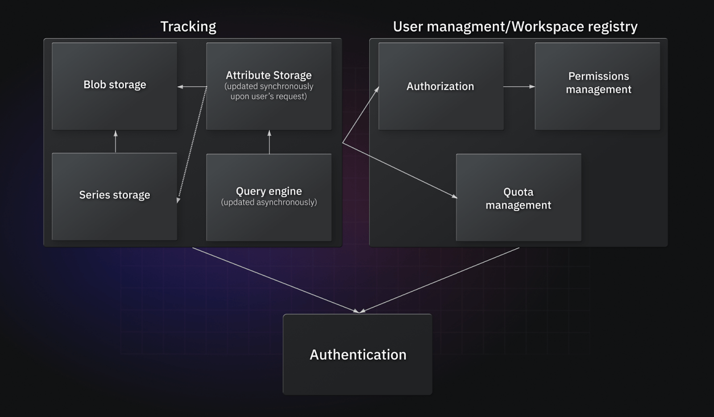The image size is (714, 417).
Task: Select the Authentication node
Action: pos(357,354)
